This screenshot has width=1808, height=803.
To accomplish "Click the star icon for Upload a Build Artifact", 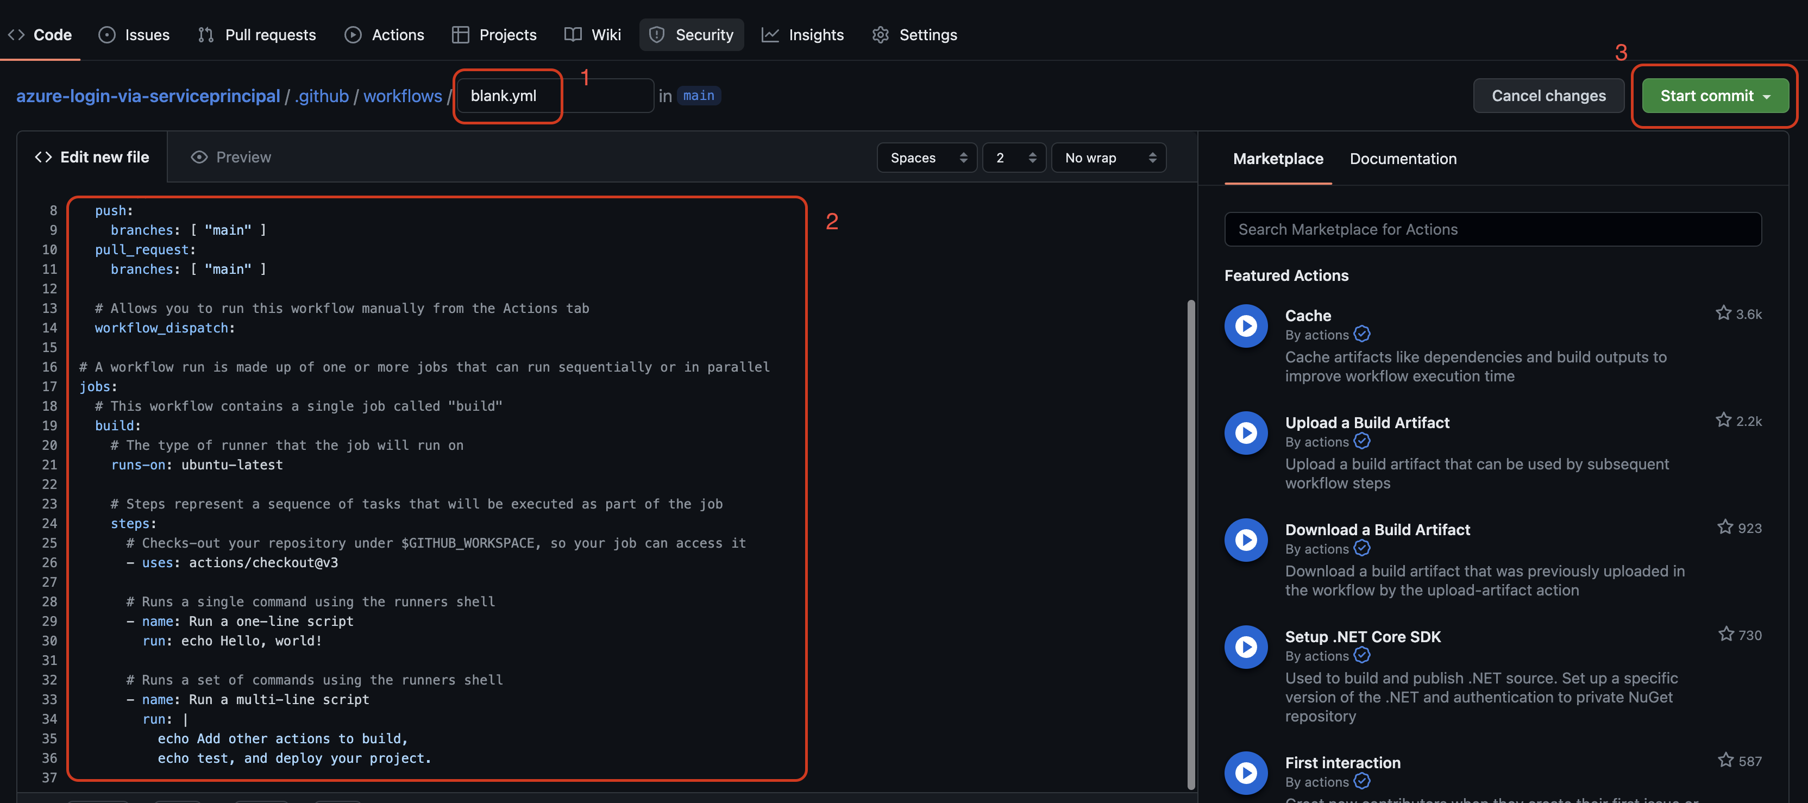I will [1723, 420].
